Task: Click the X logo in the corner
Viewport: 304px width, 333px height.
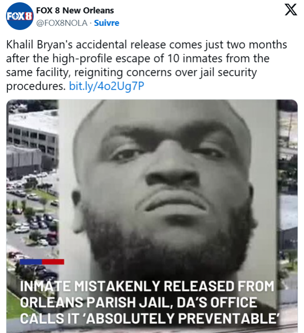Action: [291, 10]
